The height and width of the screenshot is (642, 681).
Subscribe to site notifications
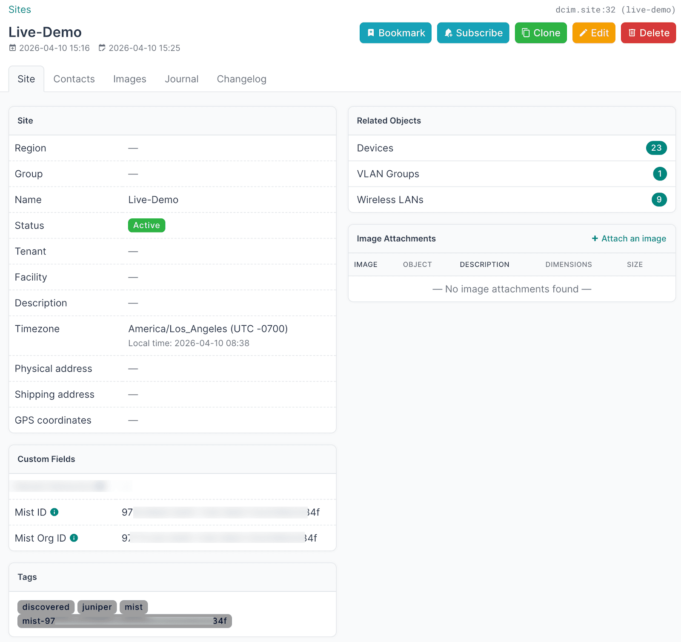click(x=473, y=33)
